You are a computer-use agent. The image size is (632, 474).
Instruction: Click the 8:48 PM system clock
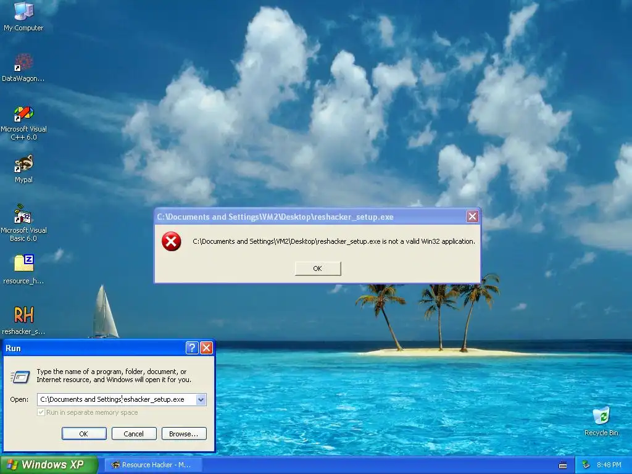[609, 465]
